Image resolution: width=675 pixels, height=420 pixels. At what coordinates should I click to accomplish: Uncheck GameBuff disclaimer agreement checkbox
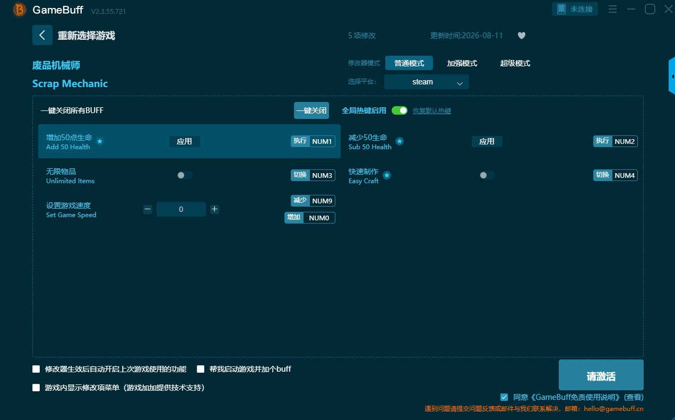[504, 397]
